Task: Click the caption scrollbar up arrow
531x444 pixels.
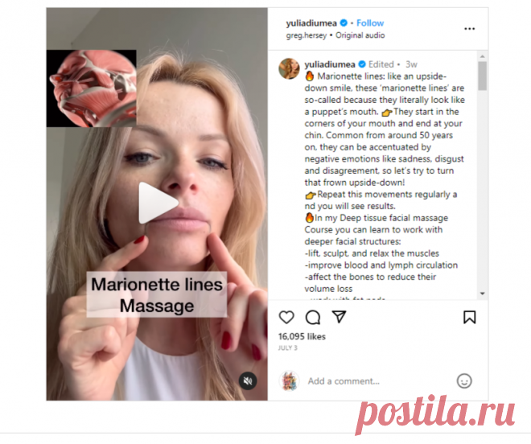Action: [482, 56]
